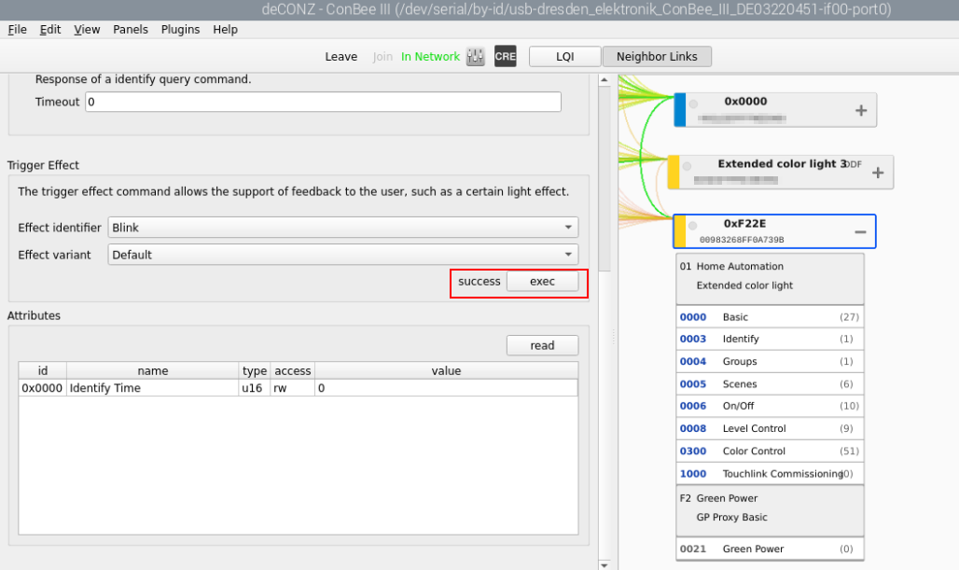Collapse the 0xF22E node with minus icon
Image resolution: width=959 pixels, height=570 pixels.
(x=860, y=232)
